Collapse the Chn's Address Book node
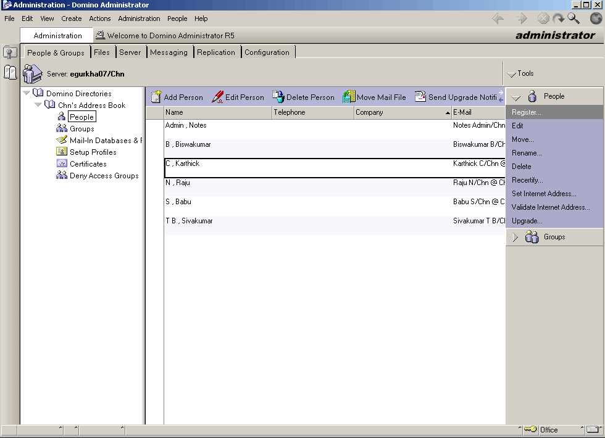The width and height of the screenshot is (605, 438). [x=38, y=104]
